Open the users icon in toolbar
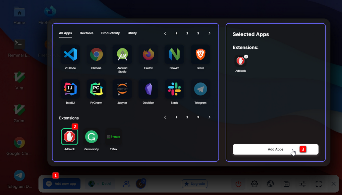342x195 pixels. [127, 184]
